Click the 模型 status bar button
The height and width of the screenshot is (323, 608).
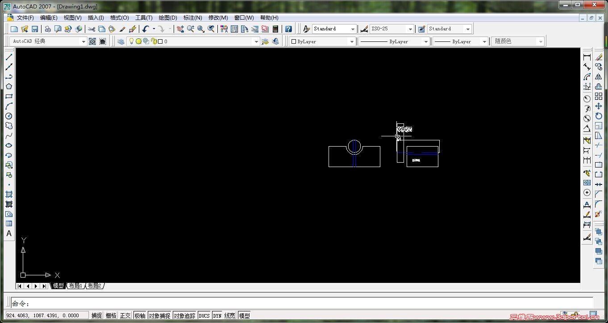[x=244, y=315]
